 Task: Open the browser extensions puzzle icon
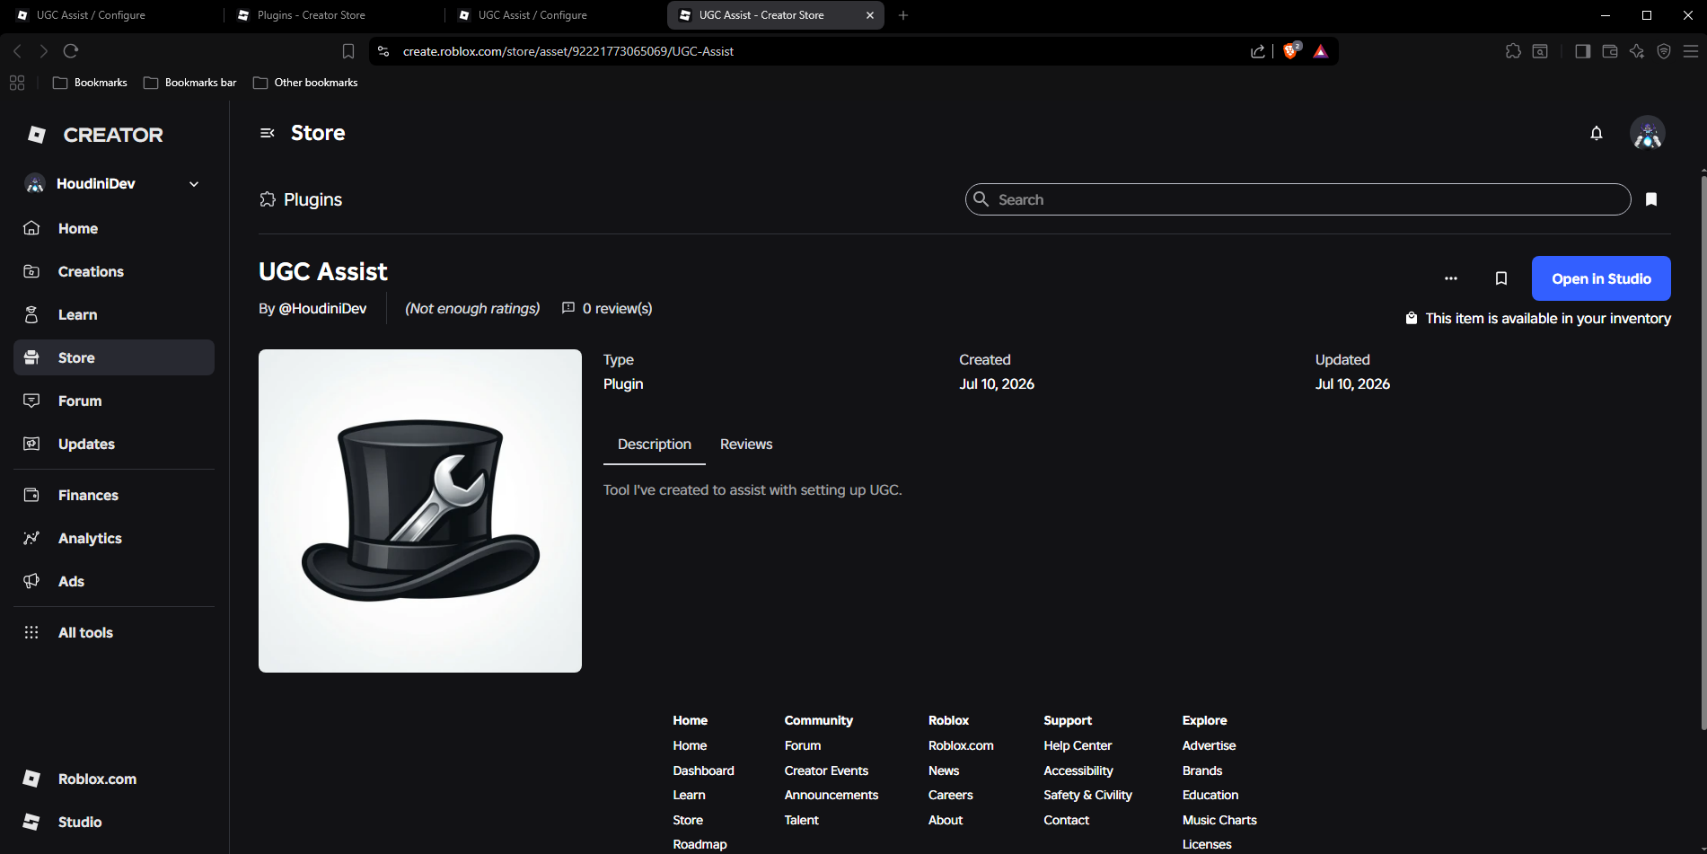[x=1513, y=51]
